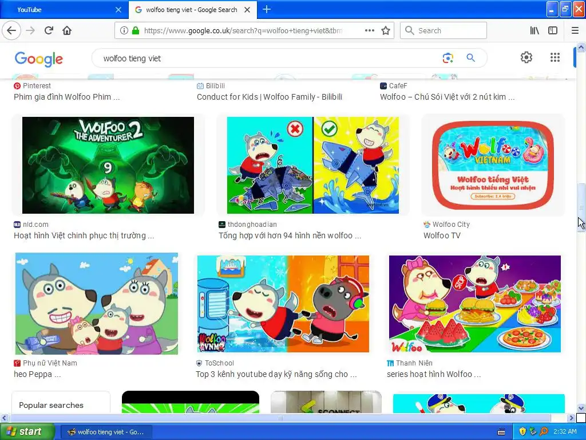Click the scroll up arrow on vertical scrollbar

click(x=581, y=47)
